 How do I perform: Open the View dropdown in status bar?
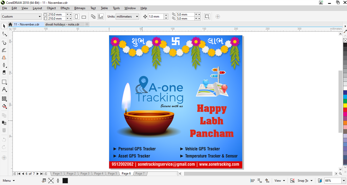point(280,180)
